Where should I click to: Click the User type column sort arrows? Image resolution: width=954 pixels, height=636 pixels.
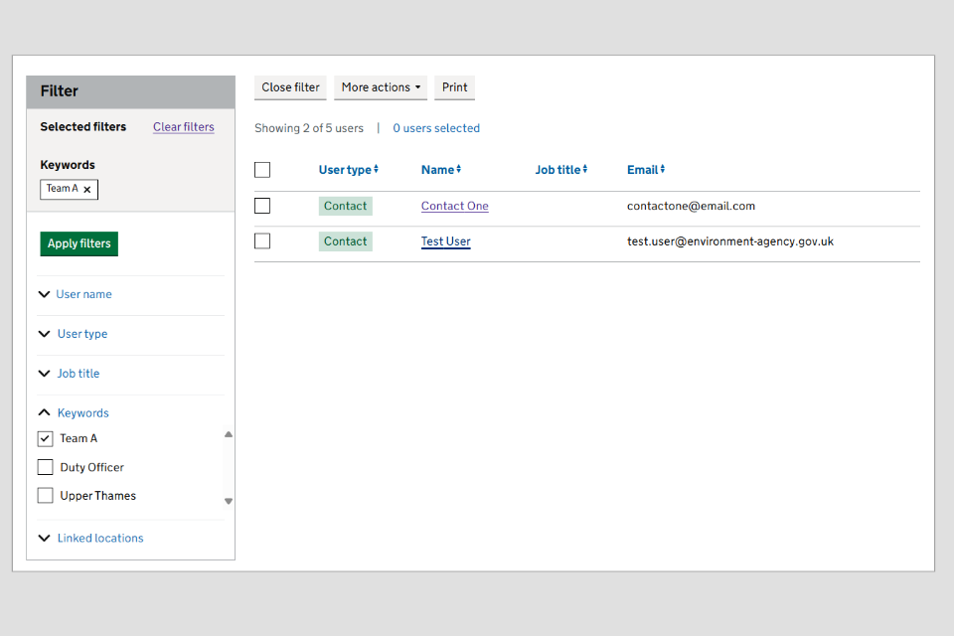pyautogui.click(x=376, y=170)
